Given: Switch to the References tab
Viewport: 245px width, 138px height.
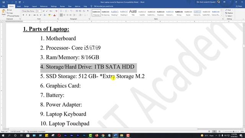Looking at the screenshot, I should [44, 7].
